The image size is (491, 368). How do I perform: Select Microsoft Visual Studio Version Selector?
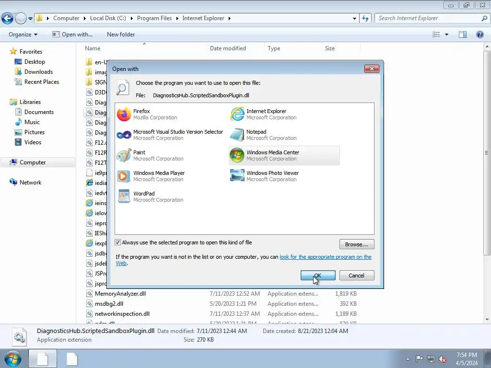pyautogui.click(x=170, y=135)
